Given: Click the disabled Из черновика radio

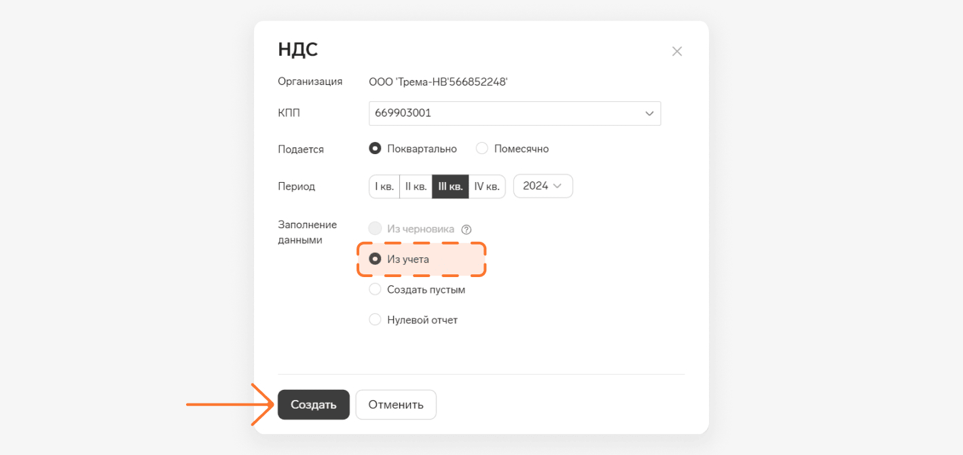Looking at the screenshot, I should click(x=375, y=229).
